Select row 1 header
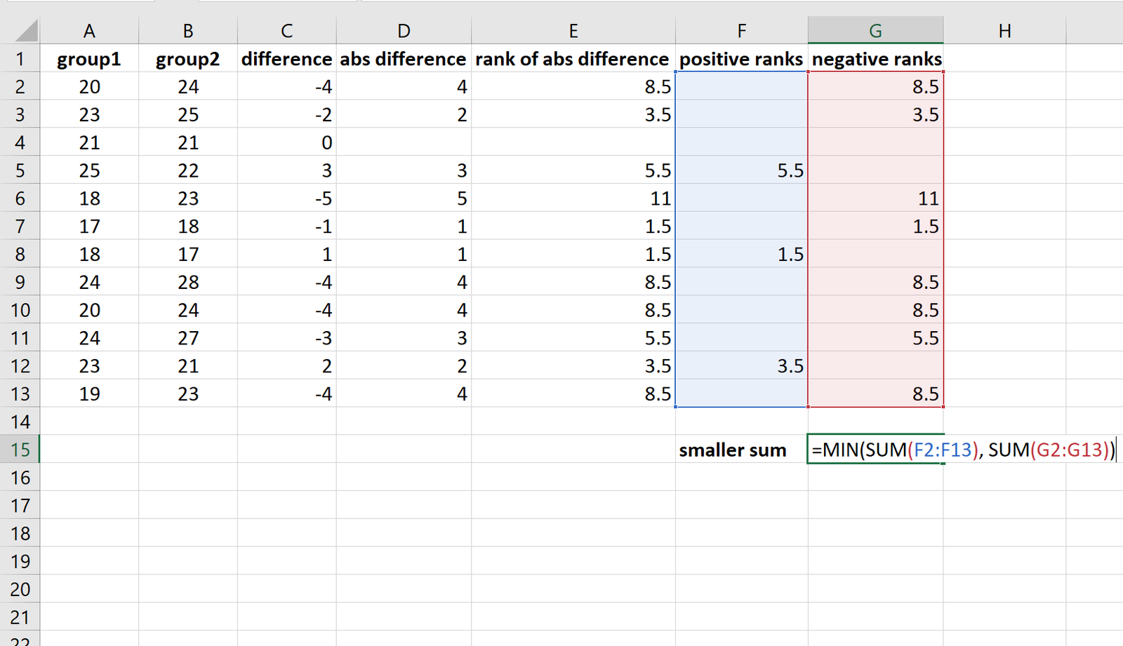Screen dimensions: 1123x646 click(x=20, y=59)
